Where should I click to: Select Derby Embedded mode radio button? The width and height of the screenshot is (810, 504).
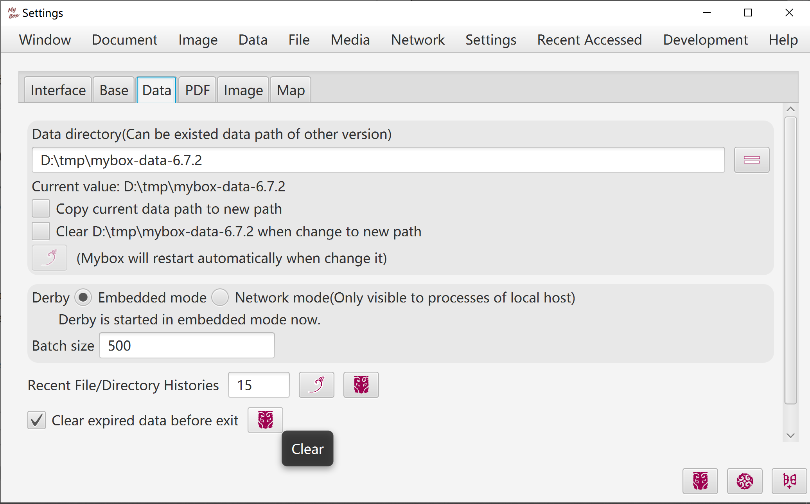[x=83, y=297]
